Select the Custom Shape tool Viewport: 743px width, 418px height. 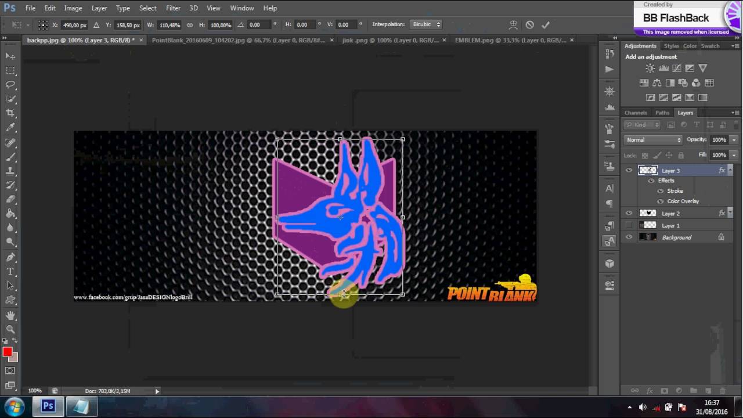coord(10,300)
